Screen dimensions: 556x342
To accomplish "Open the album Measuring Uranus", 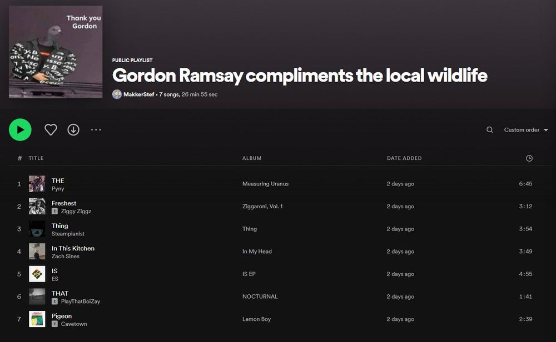I will pos(266,184).
